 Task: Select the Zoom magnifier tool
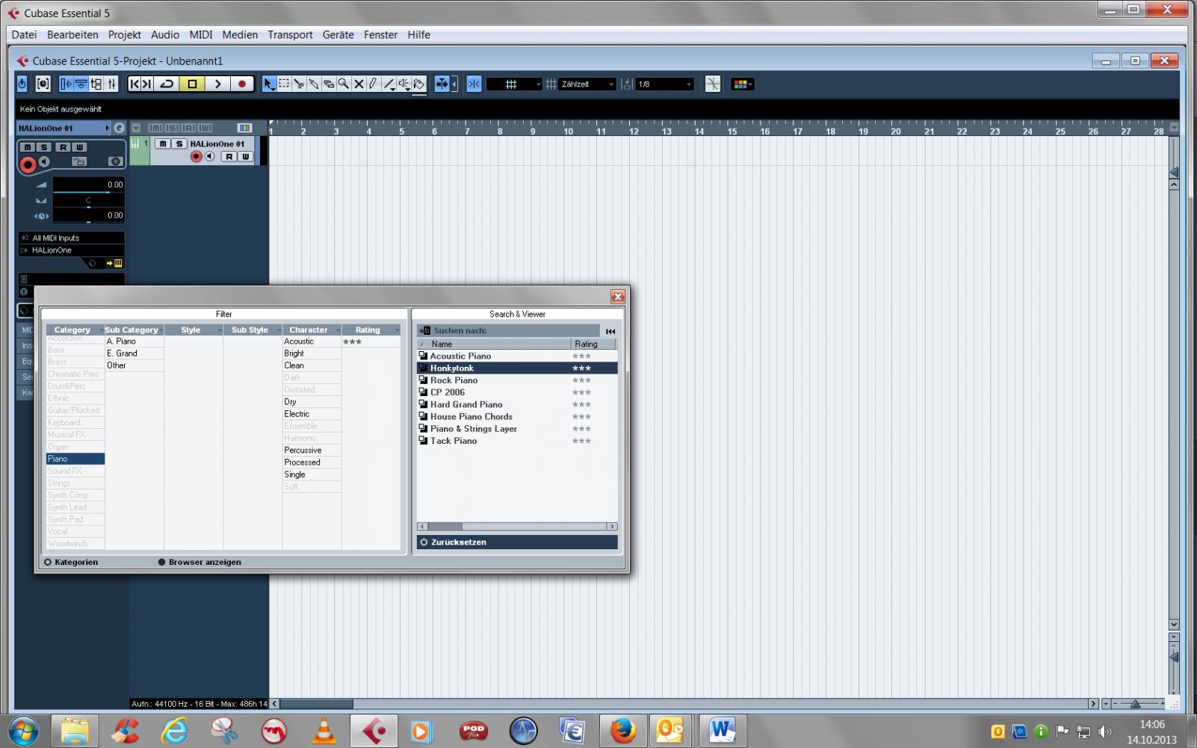[344, 84]
